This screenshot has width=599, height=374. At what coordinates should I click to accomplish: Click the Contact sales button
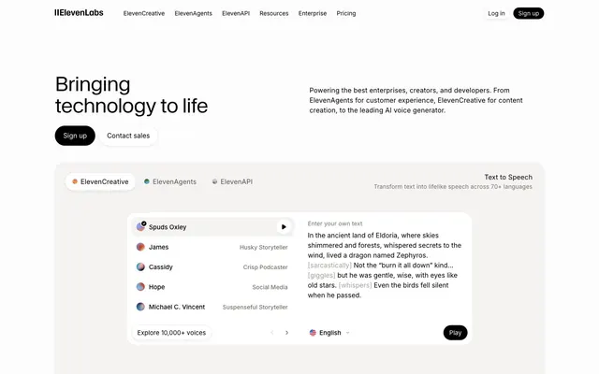(x=128, y=136)
